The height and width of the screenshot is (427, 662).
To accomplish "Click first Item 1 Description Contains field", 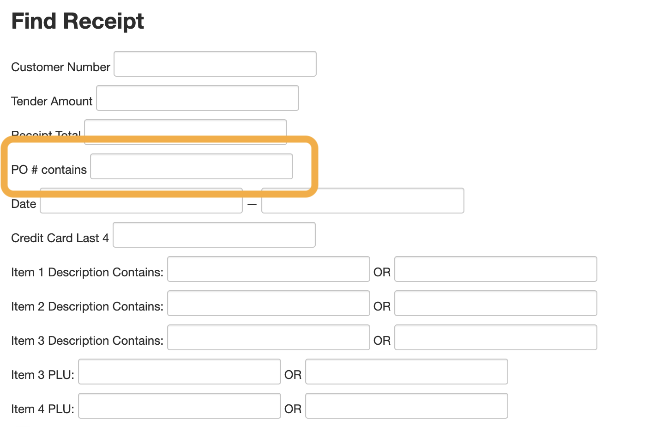I will pos(269,269).
